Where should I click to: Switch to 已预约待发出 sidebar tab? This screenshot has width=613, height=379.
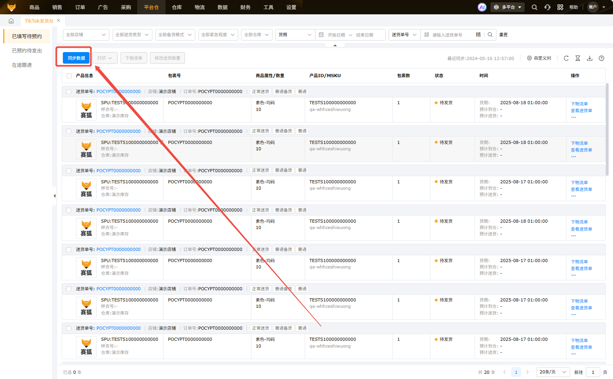[27, 51]
